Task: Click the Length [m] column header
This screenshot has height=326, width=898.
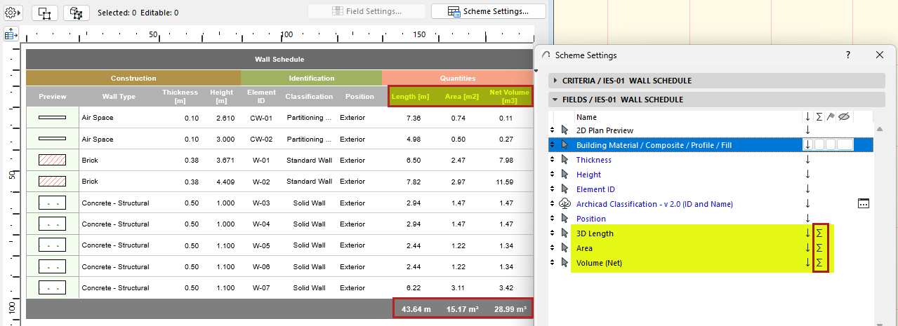Action: pos(411,97)
